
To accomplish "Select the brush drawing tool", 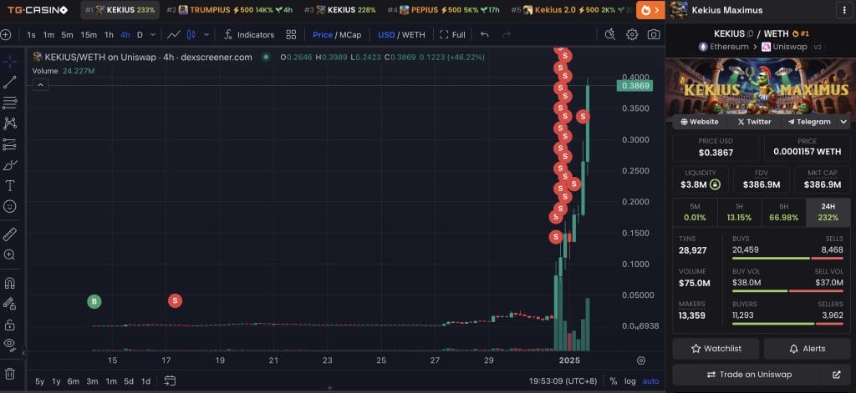I will point(10,165).
